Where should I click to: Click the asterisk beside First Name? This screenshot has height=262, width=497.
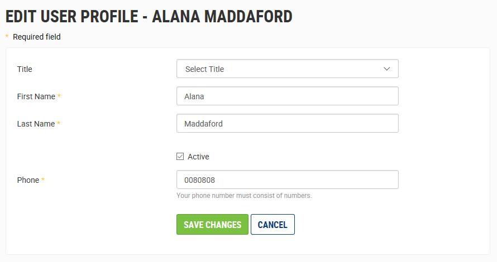[x=59, y=96]
